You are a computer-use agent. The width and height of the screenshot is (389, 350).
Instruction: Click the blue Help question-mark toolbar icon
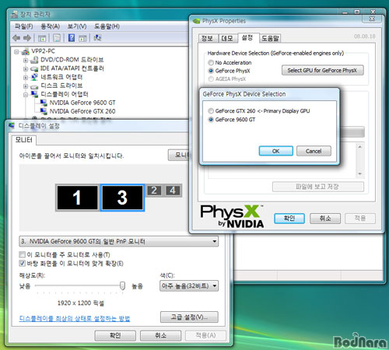click(72, 38)
